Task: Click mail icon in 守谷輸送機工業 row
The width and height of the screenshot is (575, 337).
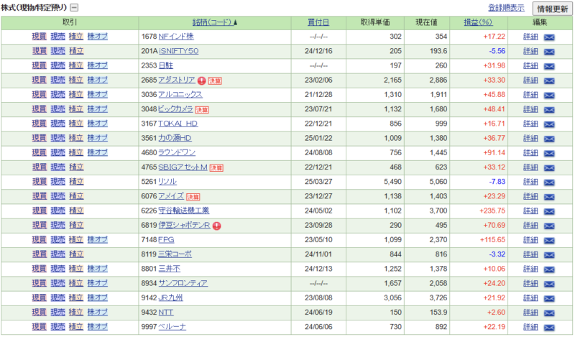Action: [549, 211]
